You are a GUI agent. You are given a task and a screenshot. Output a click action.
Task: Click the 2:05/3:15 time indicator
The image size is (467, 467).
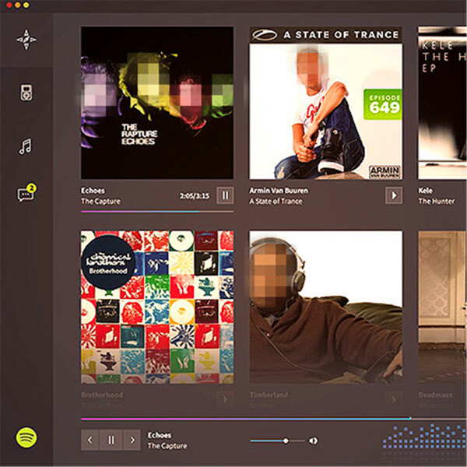(x=194, y=195)
